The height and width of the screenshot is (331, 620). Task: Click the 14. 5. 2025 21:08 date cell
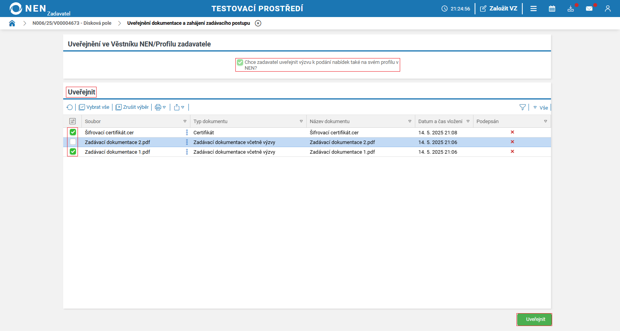(x=438, y=132)
